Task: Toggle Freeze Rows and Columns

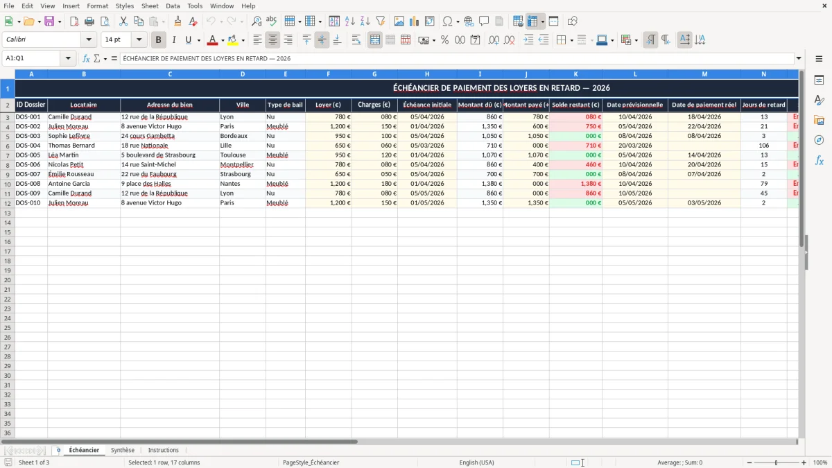Action: [x=533, y=21]
